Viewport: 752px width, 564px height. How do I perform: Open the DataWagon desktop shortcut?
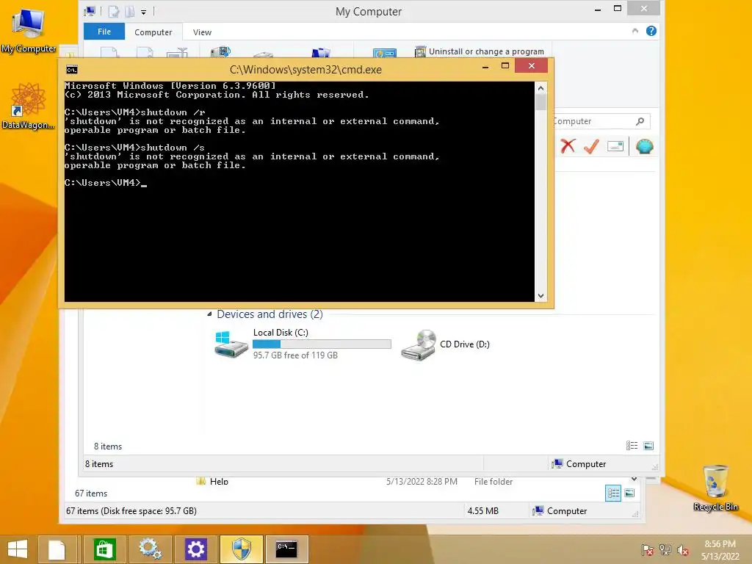[29, 106]
